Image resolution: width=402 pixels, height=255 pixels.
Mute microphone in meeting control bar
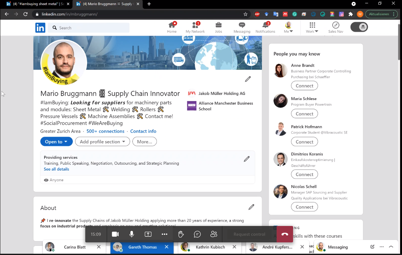click(x=132, y=234)
